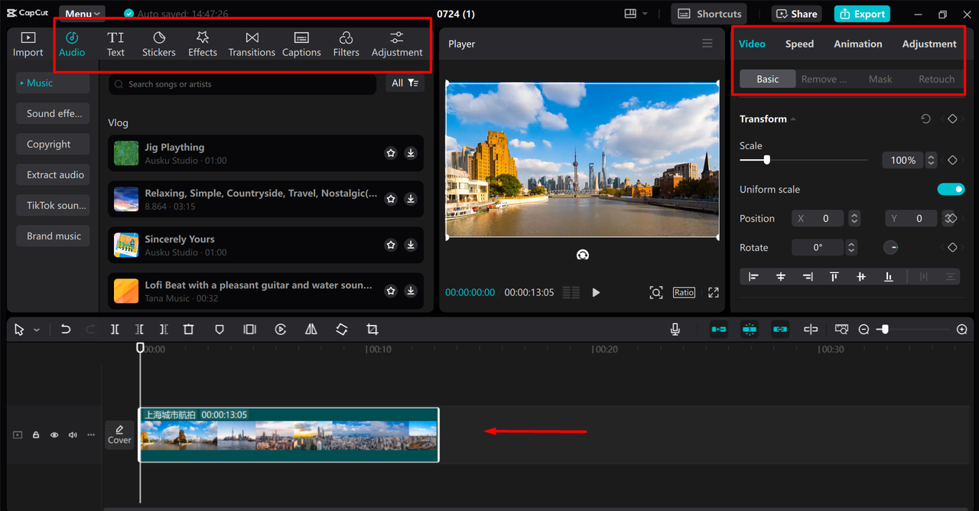Open the TikTok sounds category
The width and height of the screenshot is (979, 511).
coord(53,205)
